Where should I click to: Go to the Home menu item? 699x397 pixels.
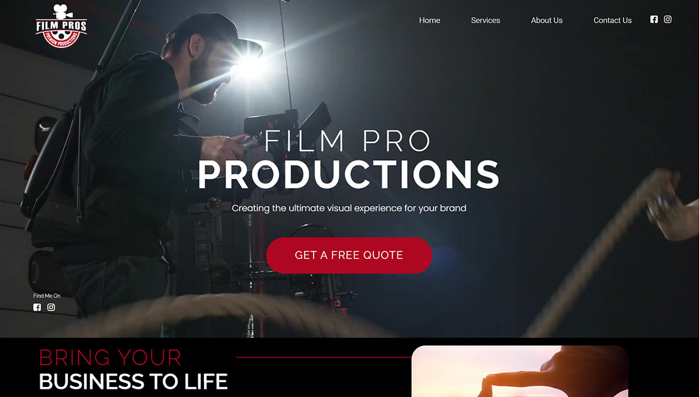pos(429,20)
